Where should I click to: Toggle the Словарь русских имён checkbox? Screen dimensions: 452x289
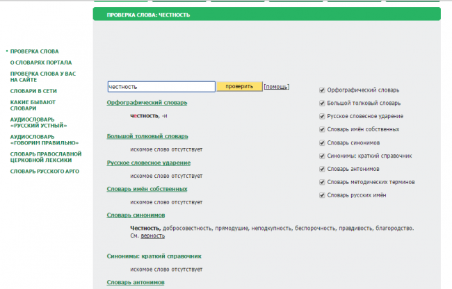[x=321, y=195]
